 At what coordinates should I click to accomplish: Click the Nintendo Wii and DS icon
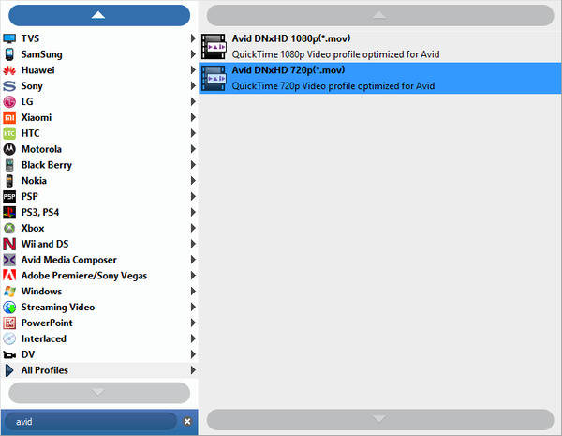click(9, 244)
